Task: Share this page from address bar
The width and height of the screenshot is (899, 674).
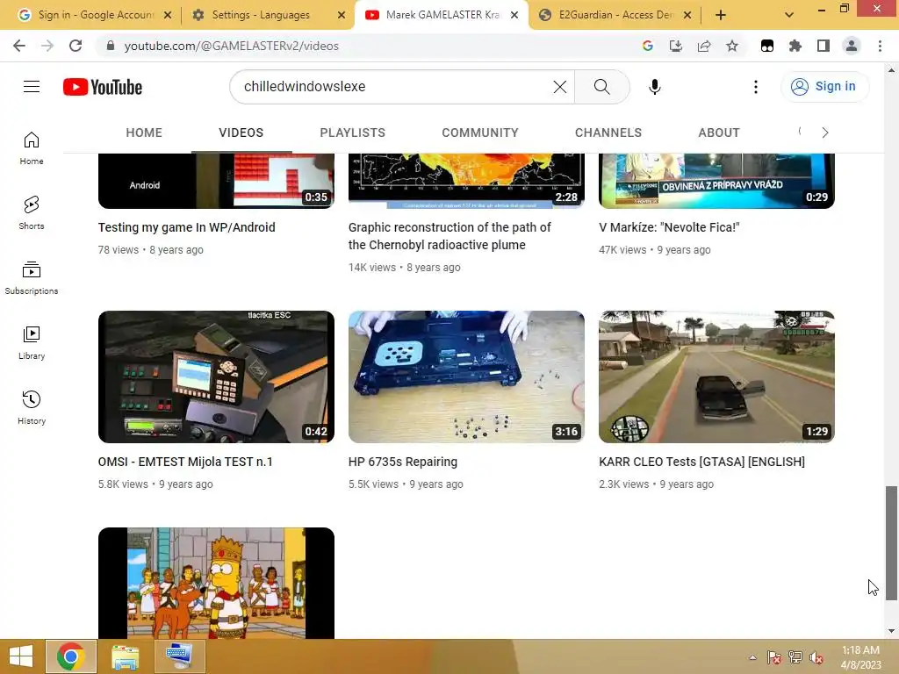Action: 704,46
